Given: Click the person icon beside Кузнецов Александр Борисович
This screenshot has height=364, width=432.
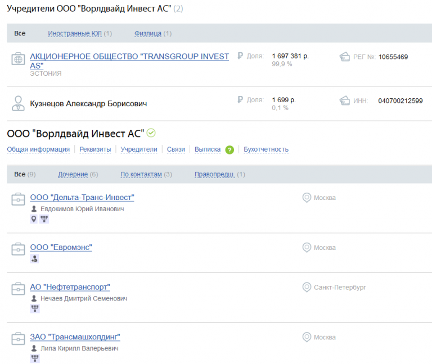Looking at the screenshot, I should click(x=18, y=103).
